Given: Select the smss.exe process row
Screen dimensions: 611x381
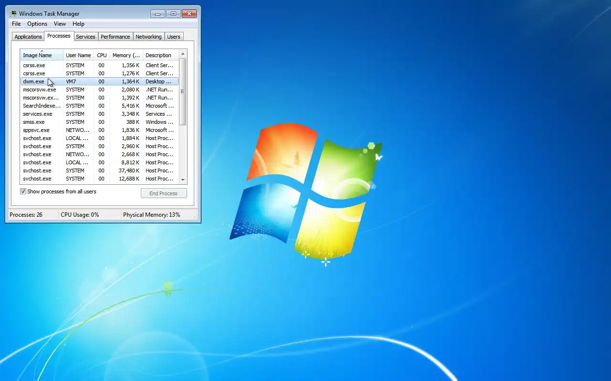Looking at the screenshot, I should tap(99, 122).
